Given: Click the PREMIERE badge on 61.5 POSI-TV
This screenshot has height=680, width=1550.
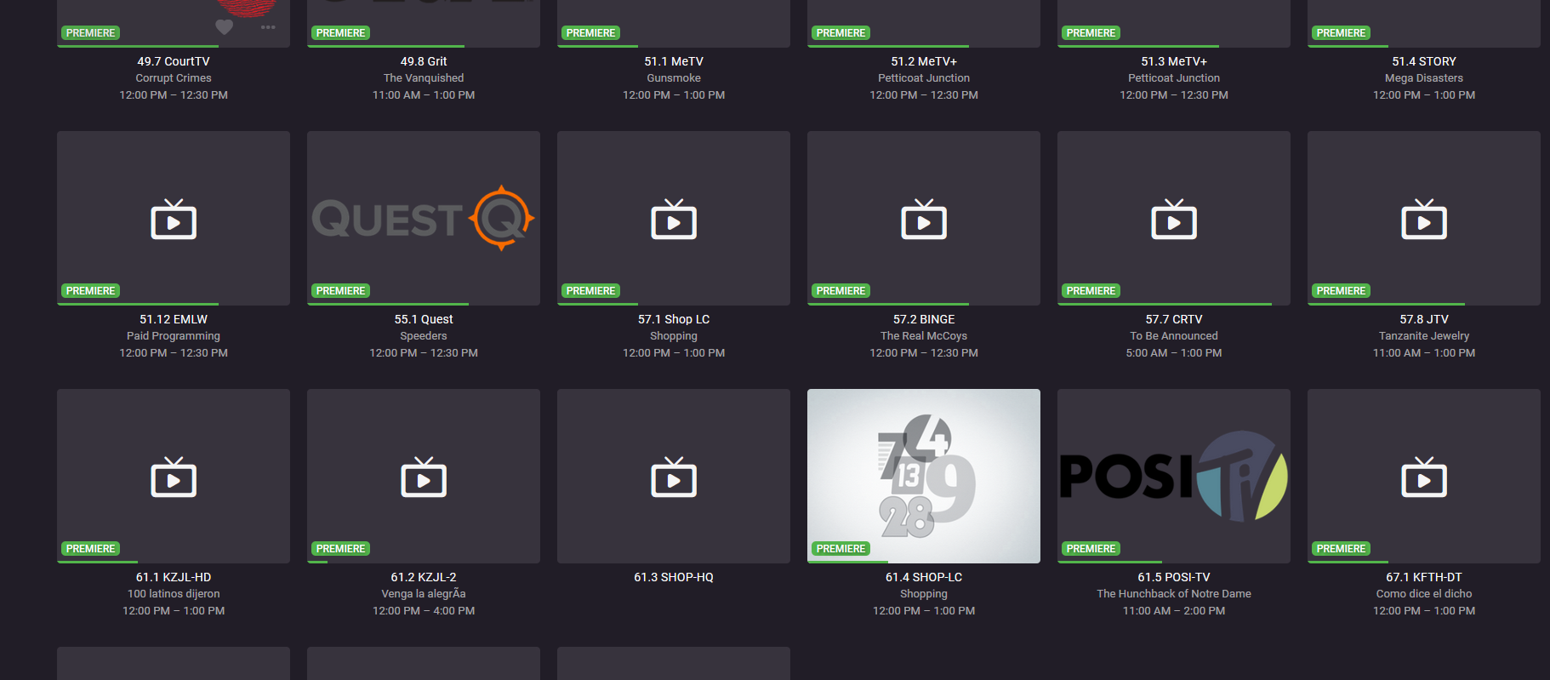Looking at the screenshot, I should [x=1091, y=549].
